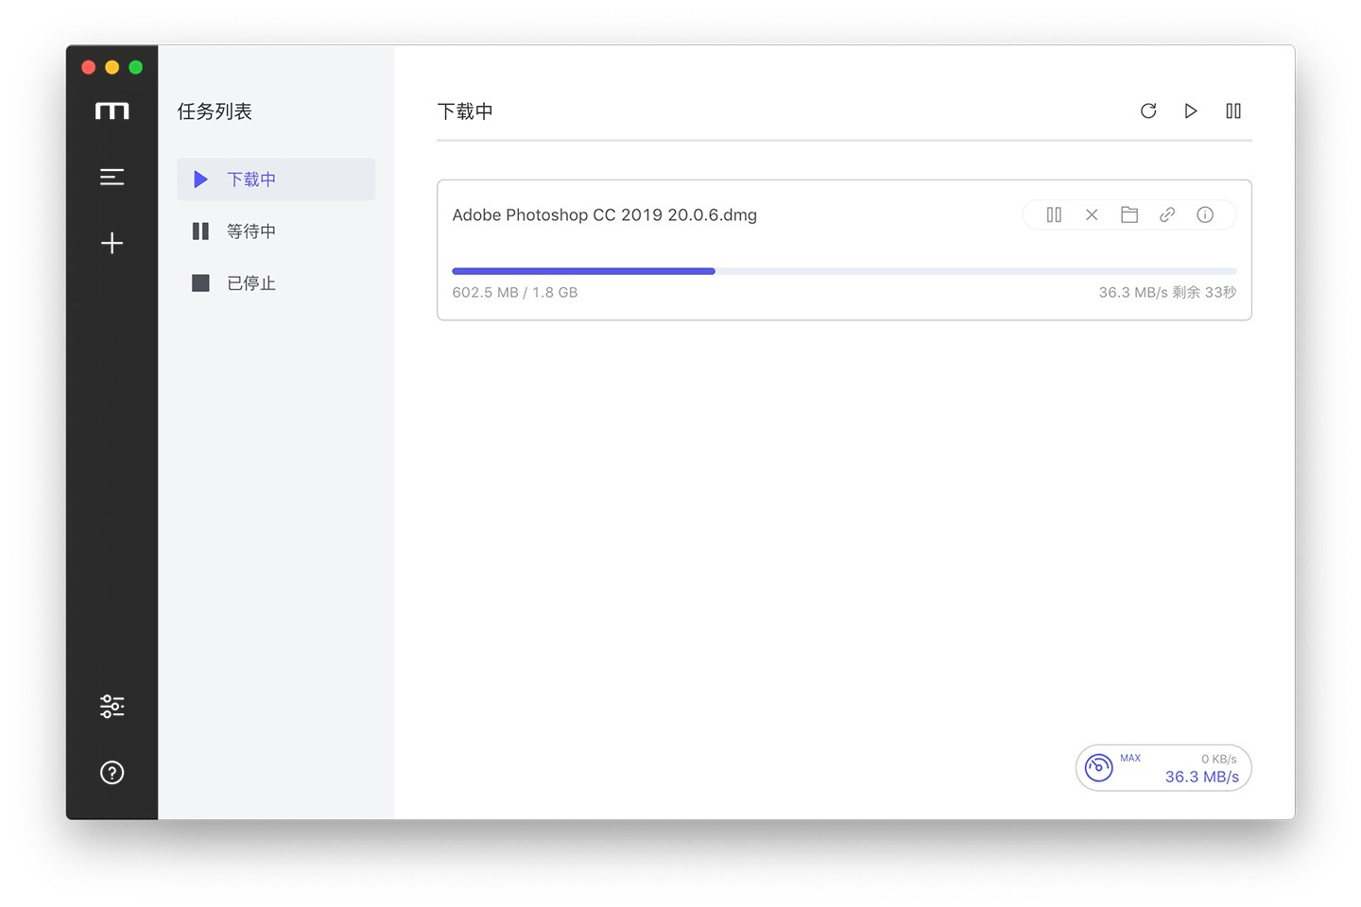Copy the Photoshop download link

click(x=1167, y=214)
